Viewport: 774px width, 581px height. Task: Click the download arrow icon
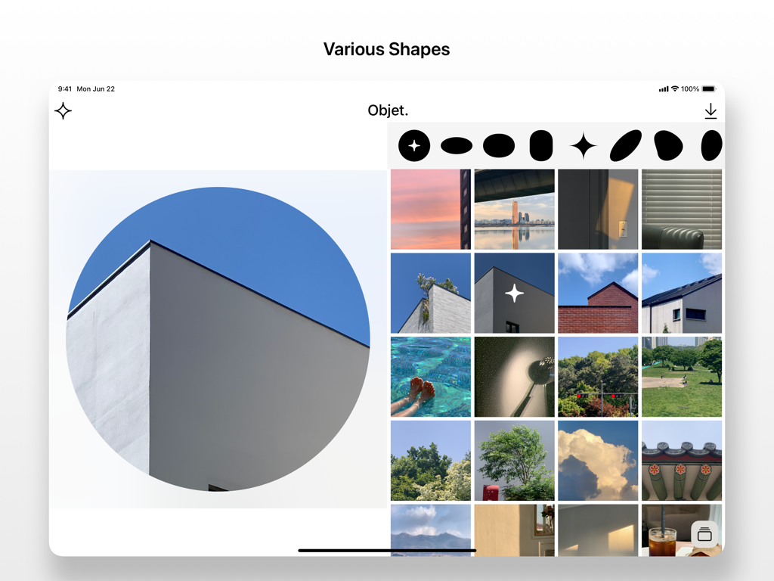(x=711, y=110)
